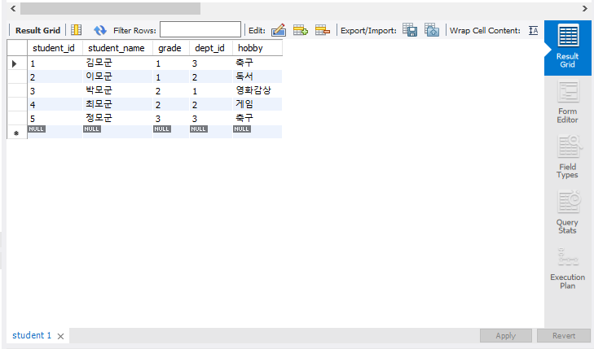
Task: Click hobby cell 게임
Action: (x=257, y=104)
